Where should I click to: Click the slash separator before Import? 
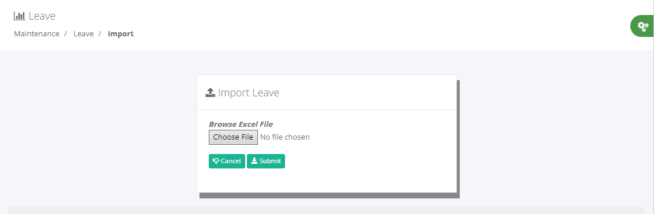coord(100,33)
